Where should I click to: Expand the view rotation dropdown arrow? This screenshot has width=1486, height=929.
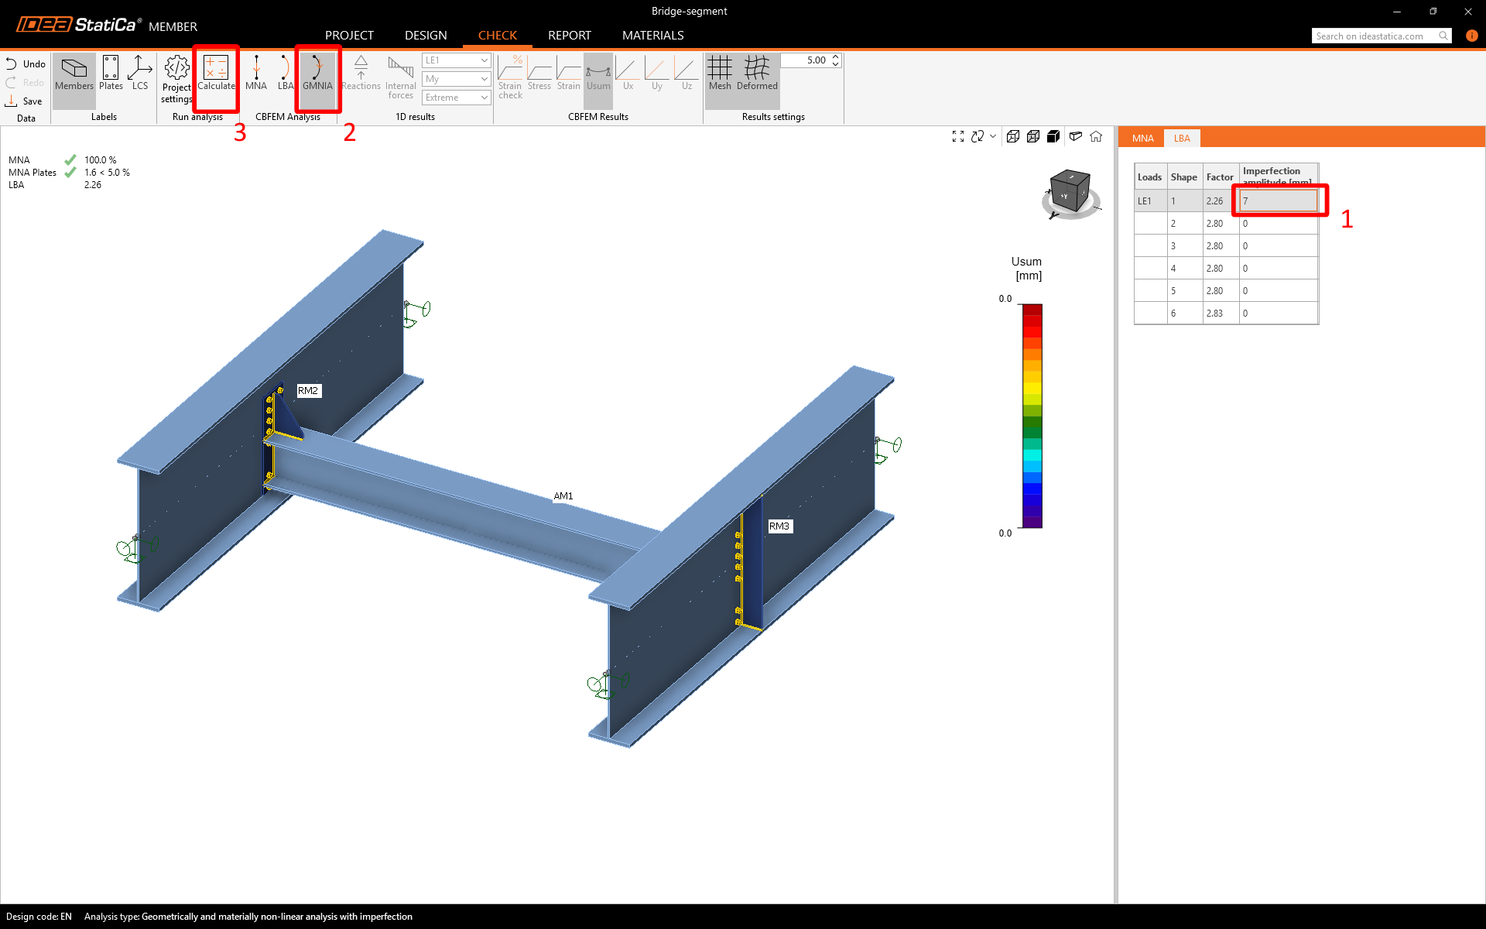[993, 136]
